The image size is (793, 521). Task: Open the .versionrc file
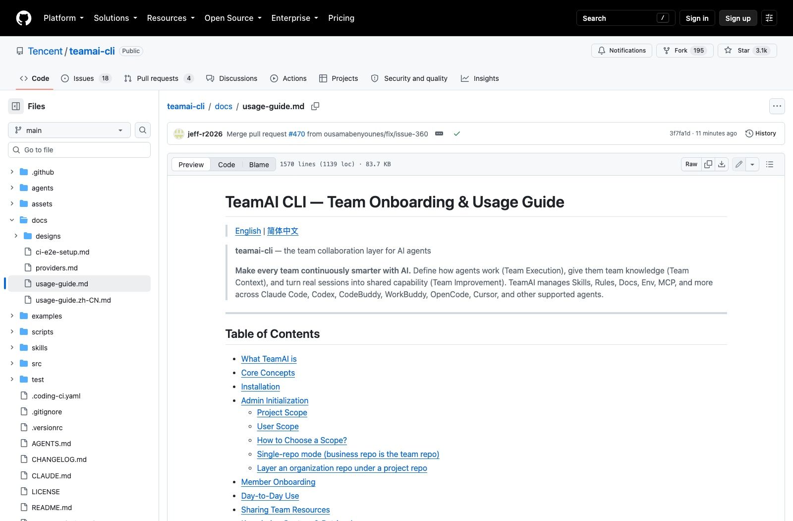click(47, 428)
